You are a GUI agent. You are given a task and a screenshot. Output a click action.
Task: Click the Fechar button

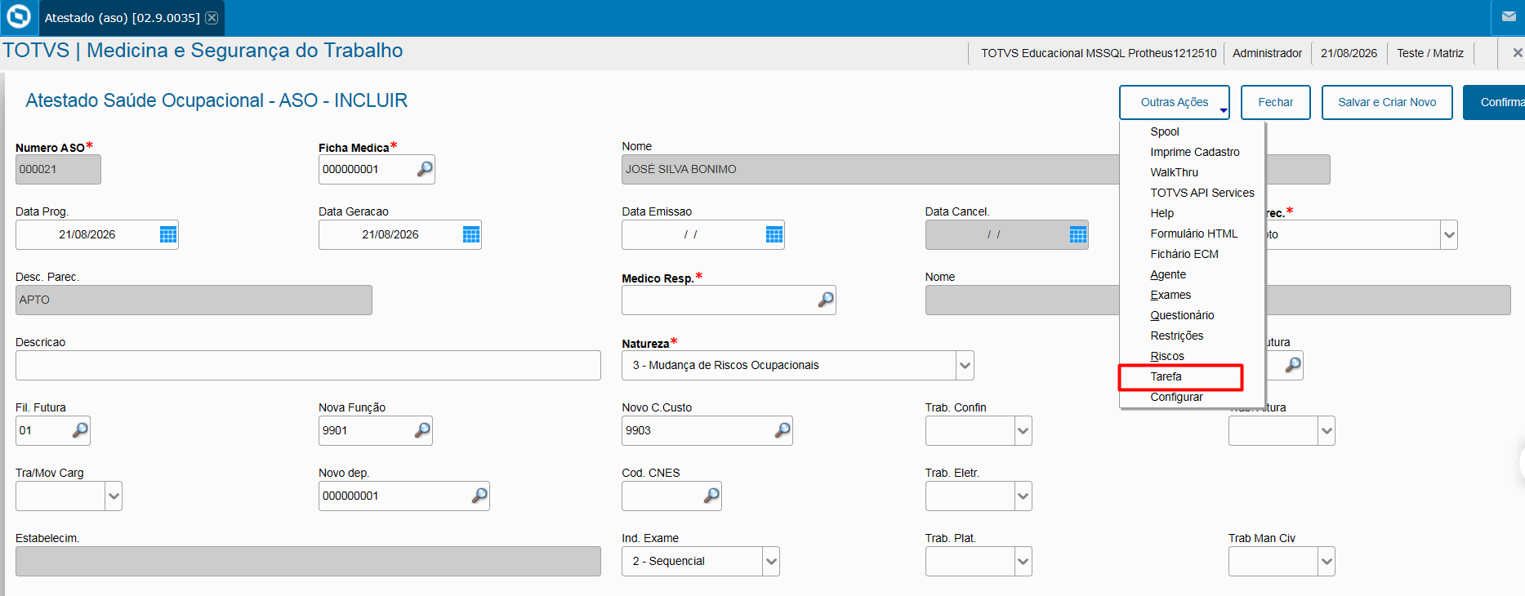pyautogui.click(x=1276, y=102)
